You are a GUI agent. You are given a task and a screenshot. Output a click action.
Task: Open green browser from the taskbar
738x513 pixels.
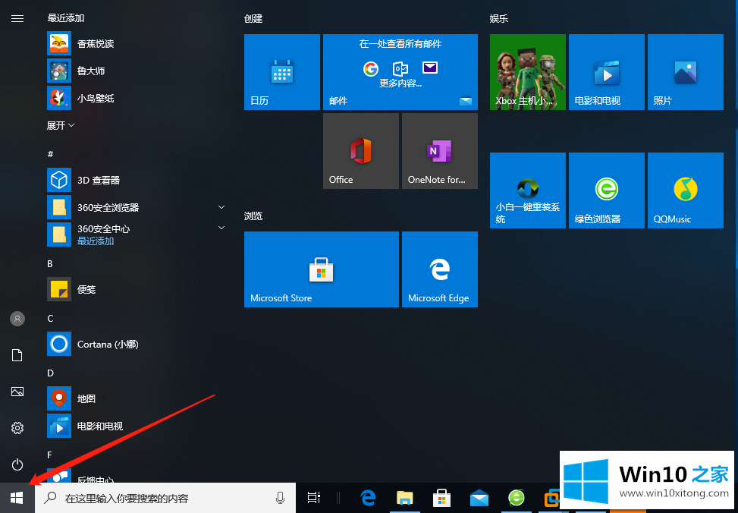[517, 498]
